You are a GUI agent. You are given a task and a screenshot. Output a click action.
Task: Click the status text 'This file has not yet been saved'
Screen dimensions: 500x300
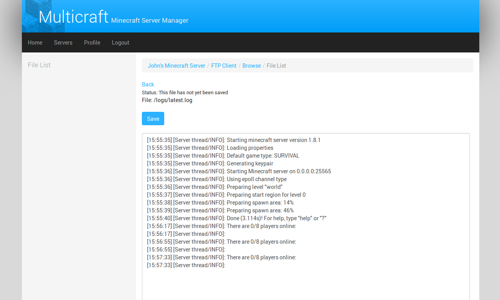193,93
